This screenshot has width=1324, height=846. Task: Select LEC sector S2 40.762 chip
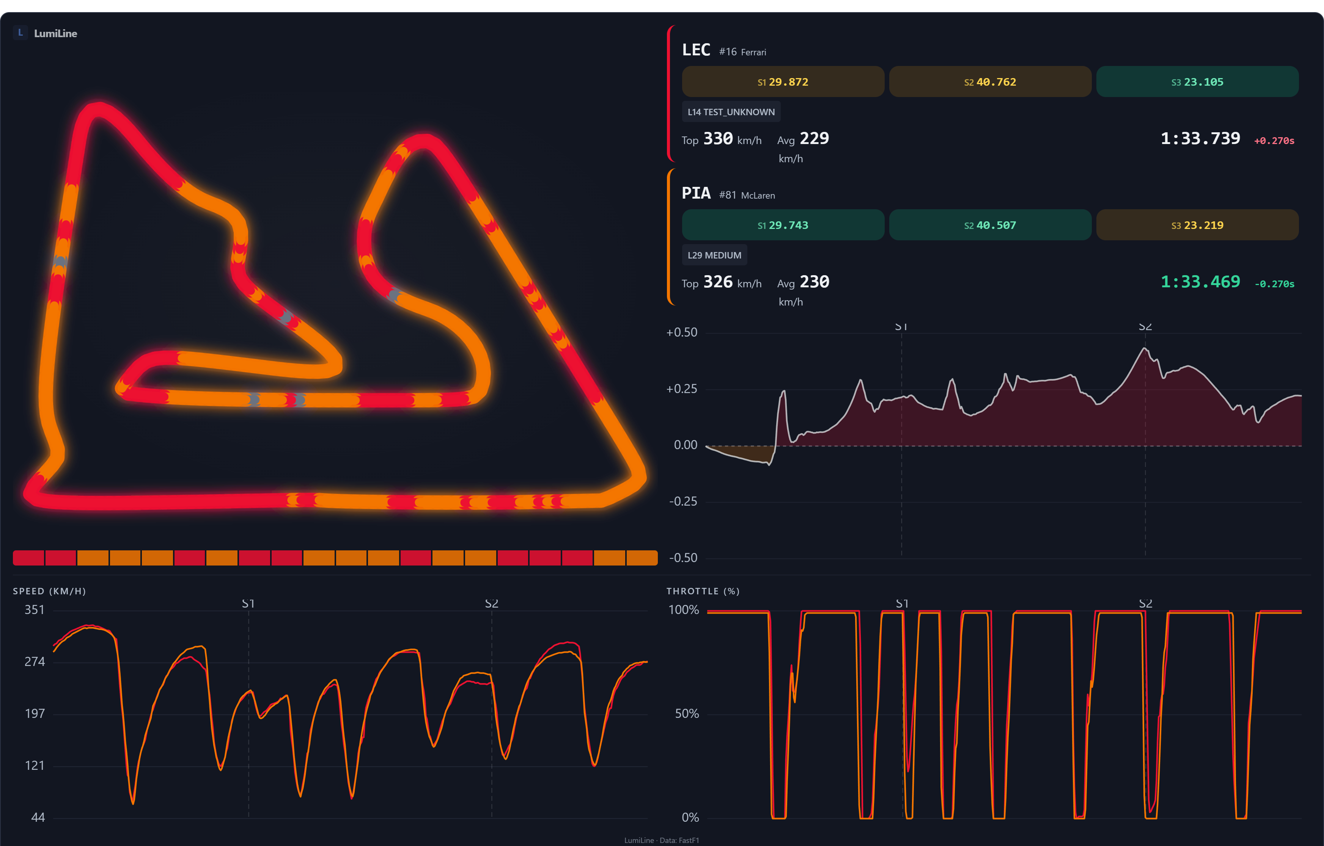click(x=990, y=82)
